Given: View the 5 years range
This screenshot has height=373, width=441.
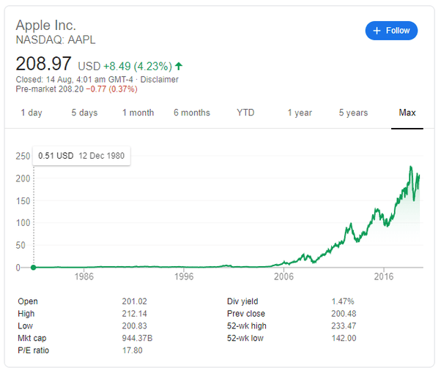Looking at the screenshot, I should pyautogui.click(x=353, y=113).
